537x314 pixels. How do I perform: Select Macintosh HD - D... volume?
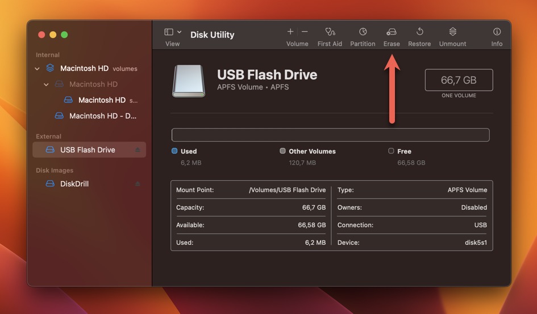coord(89,116)
